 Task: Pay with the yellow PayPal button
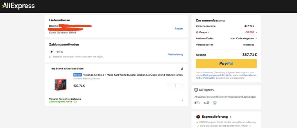(x=226, y=64)
